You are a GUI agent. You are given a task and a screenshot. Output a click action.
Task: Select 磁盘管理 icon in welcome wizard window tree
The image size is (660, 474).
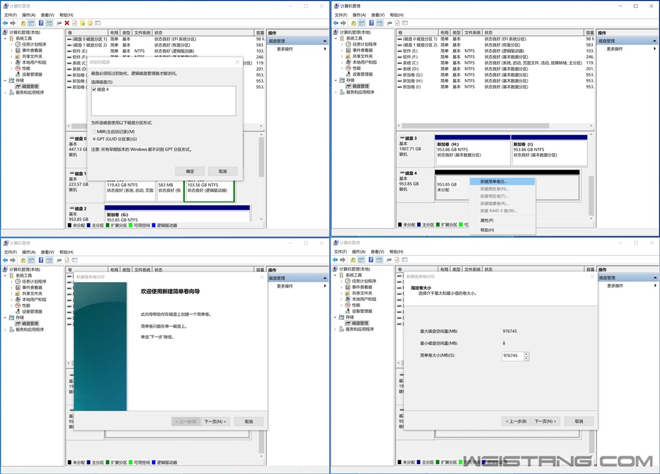[x=18, y=324]
